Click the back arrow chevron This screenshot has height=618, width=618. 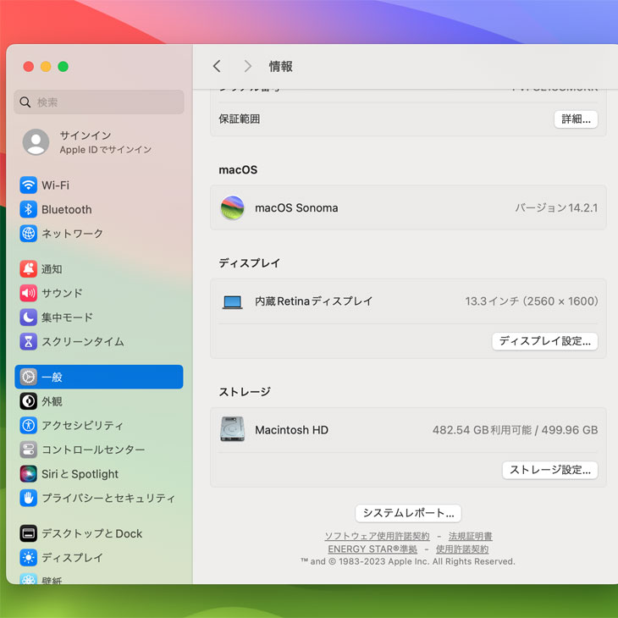217,66
